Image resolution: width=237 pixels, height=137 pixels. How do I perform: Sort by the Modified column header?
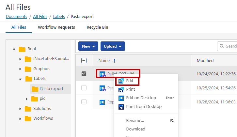pyautogui.click(x=205, y=61)
